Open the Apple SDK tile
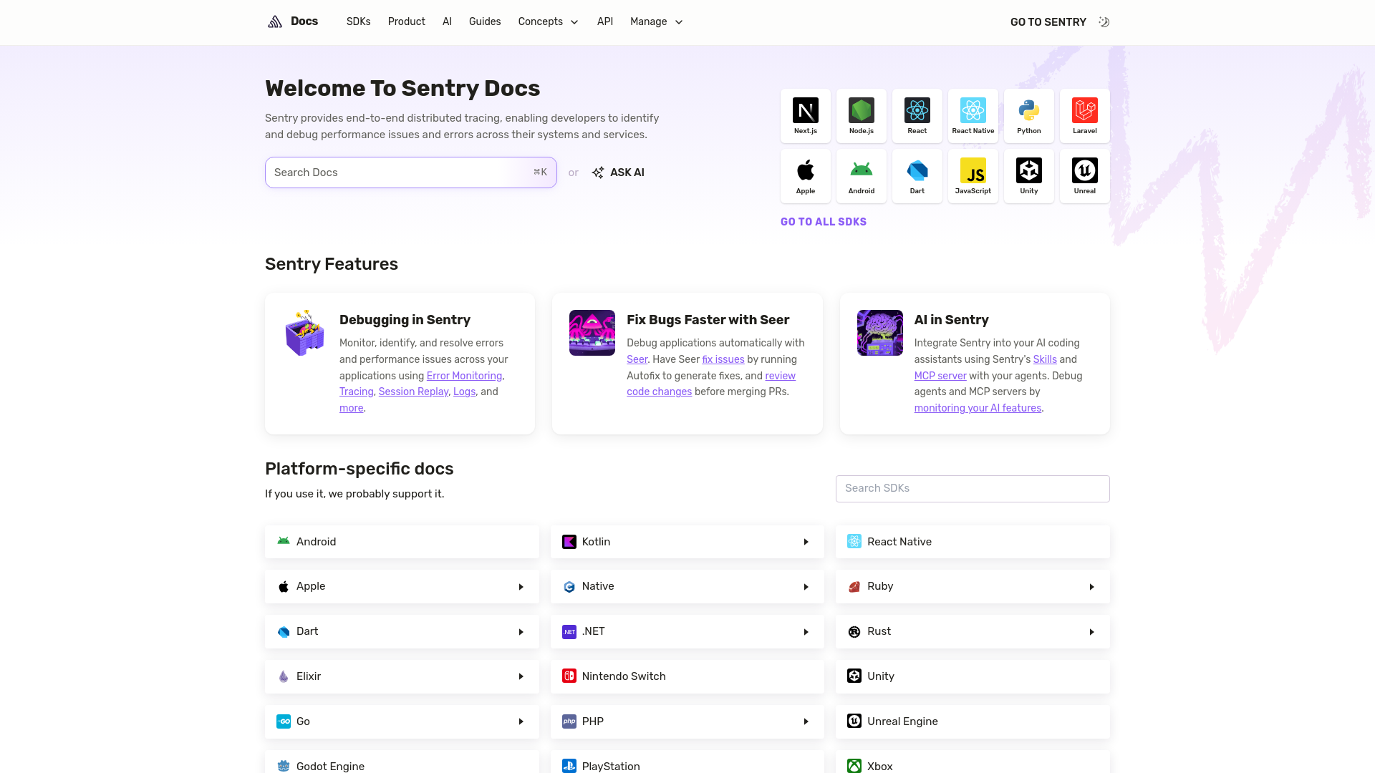This screenshot has height=773, width=1375. (806, 176)
